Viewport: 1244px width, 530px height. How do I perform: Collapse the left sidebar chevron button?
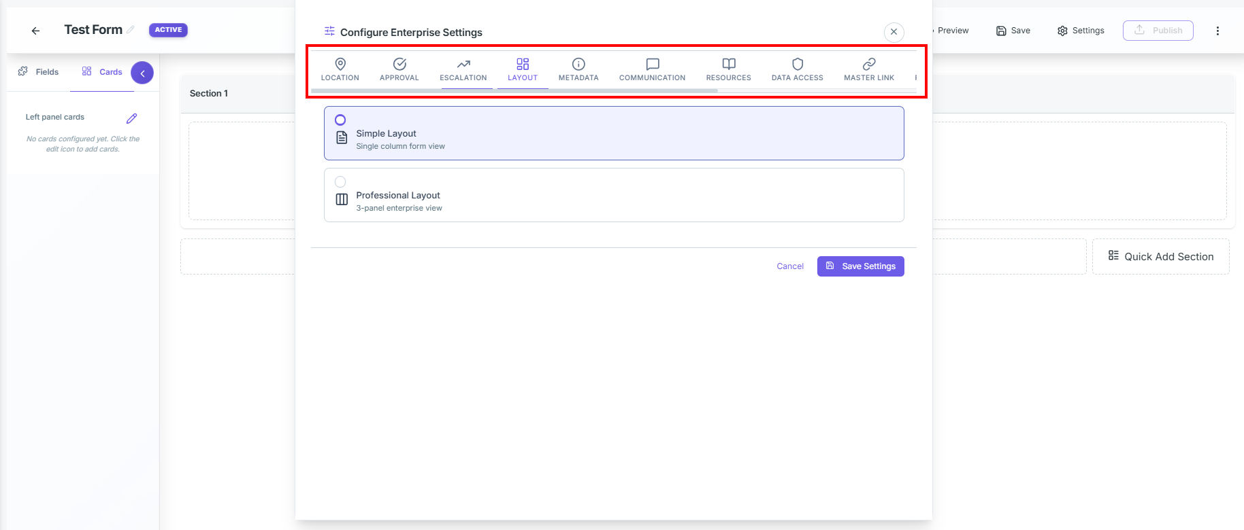[x=142, y=73]
